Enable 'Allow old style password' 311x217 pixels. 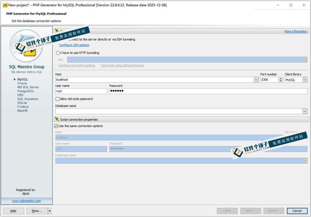(x=57, y=99)
